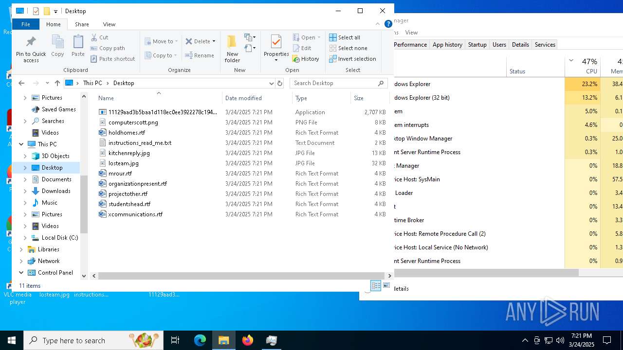Click the Cut scissors command
Viewport: 623px width, 350px height.
(x=99, y=37)
